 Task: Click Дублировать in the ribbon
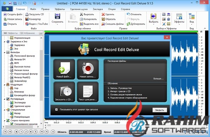pos(136,24)
